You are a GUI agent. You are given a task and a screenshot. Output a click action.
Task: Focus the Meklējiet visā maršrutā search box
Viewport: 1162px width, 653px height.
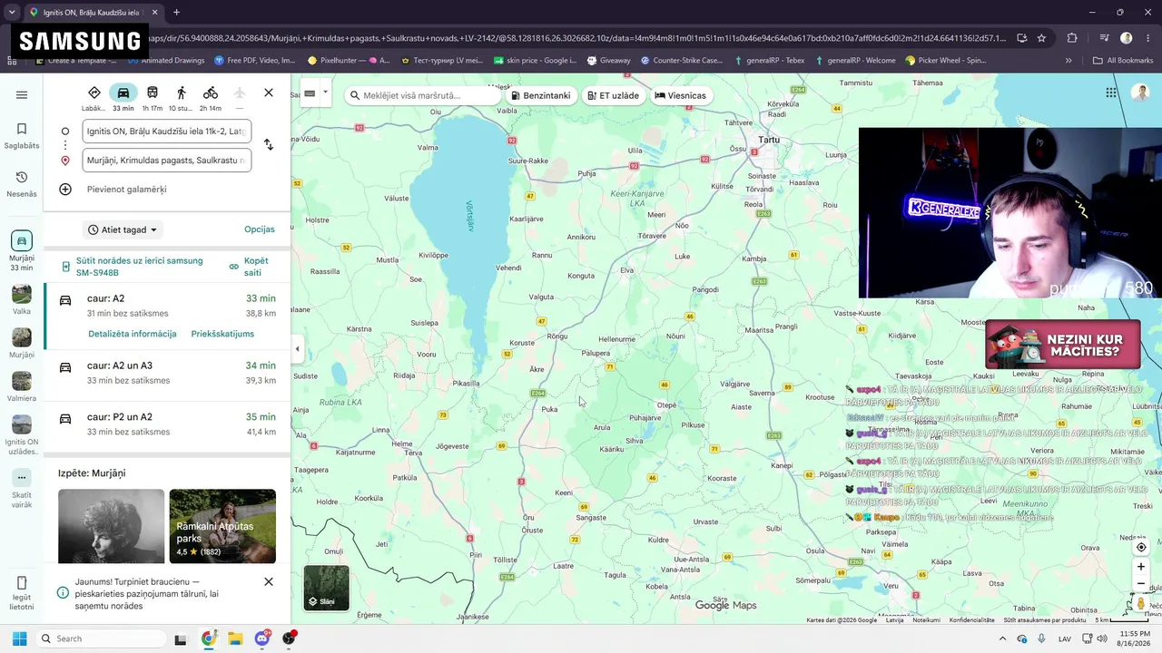tap(422, 95)
